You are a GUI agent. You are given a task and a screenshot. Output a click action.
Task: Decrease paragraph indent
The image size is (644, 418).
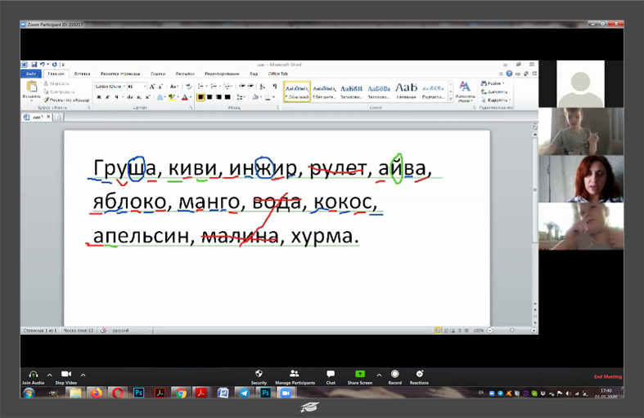242,86
